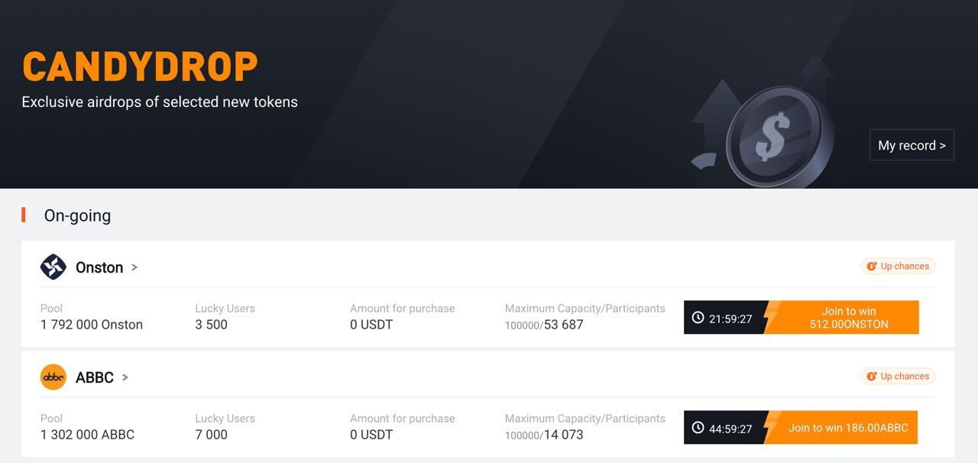978x463 pixels.
Task: Click ABBC participants count 14 073
Action: (564, 435)
